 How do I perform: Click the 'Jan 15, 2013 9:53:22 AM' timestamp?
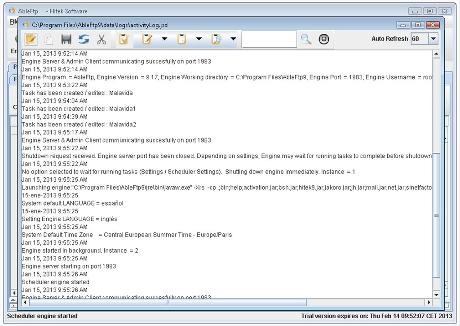54,85
